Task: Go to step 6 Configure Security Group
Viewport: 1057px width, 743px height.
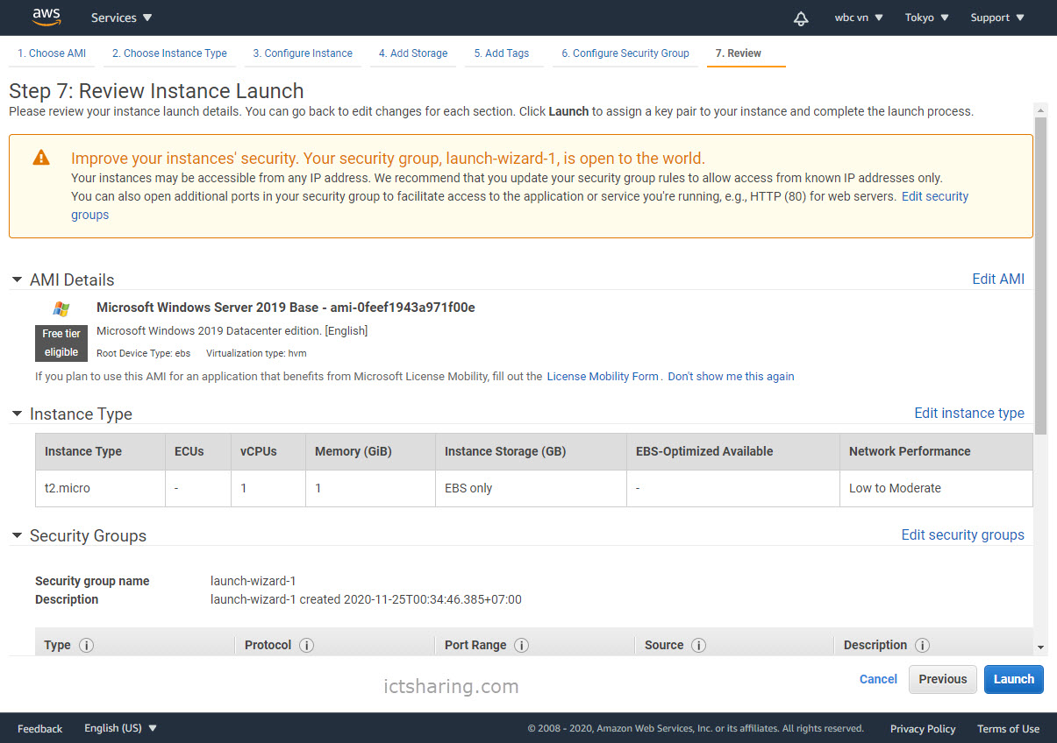Action: [625, 53]
